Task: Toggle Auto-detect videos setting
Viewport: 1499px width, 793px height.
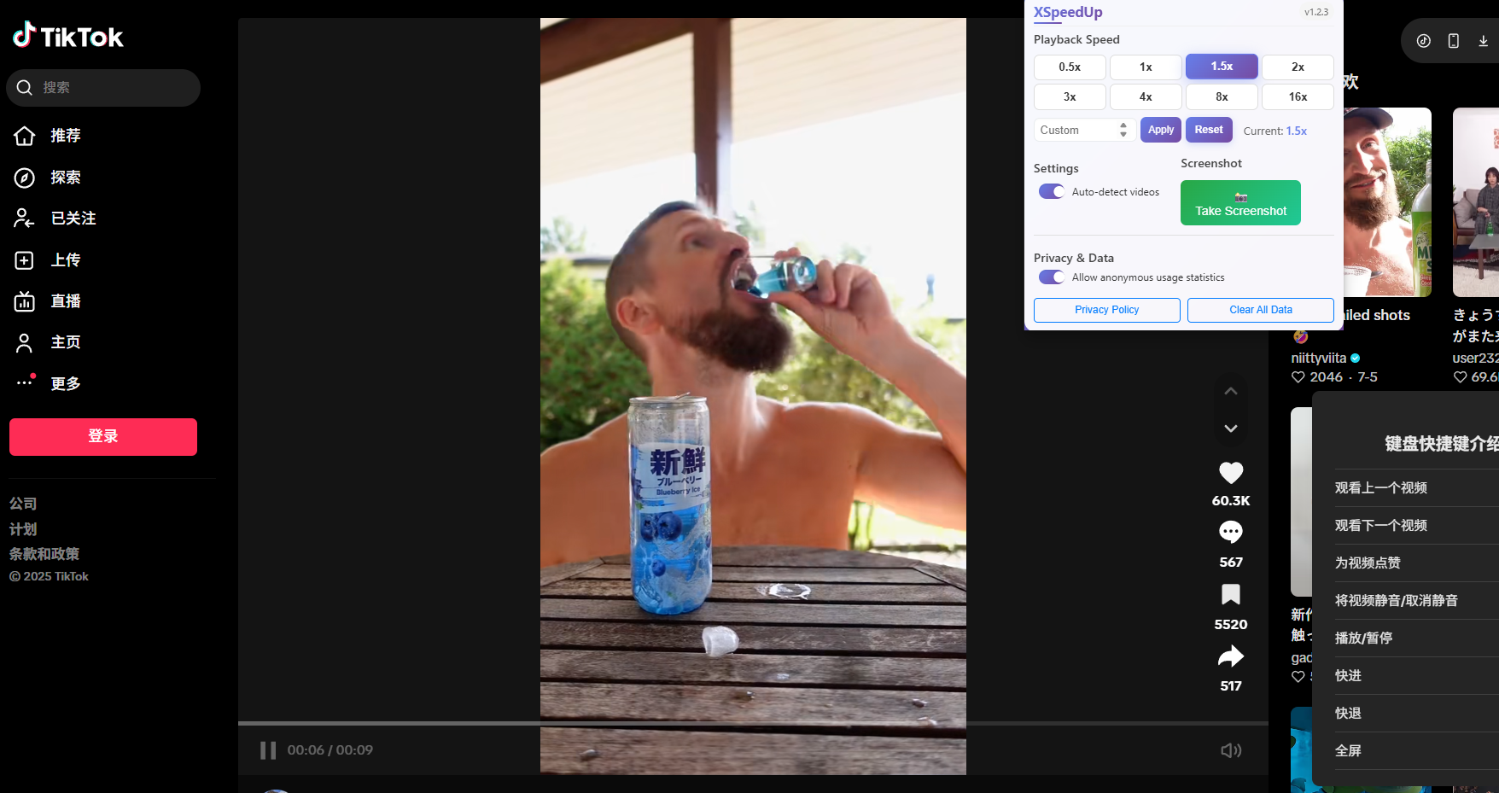Action: [x=1051, y=191]
